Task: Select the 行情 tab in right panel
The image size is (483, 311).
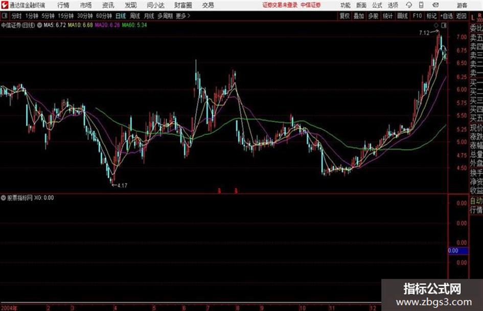Action: [x=476, y=210]
